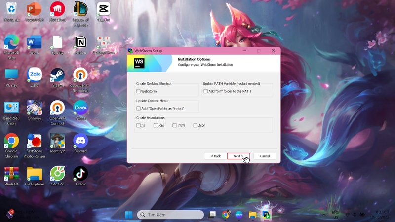Select the OpenVPN Connect desktop icon

(57, 113)
